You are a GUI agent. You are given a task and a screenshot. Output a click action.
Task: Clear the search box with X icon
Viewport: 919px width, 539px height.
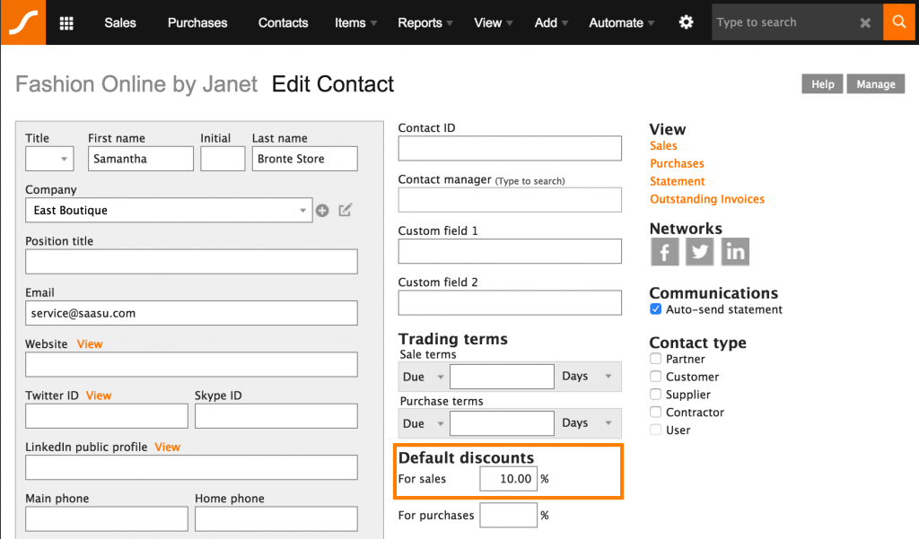tap(865, 23)
